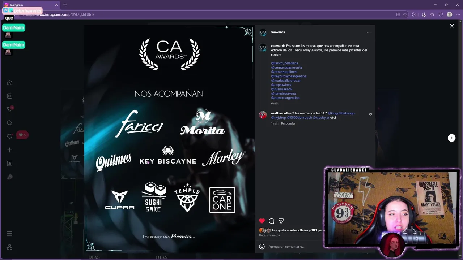Click the 'Hace 6 minutos' timestamp

pyautogui.click(x=269, y=235)
